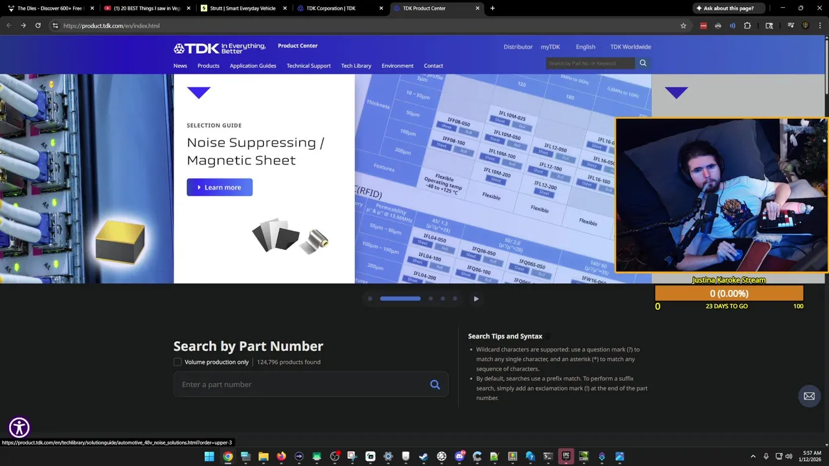Viewport: 829px width, 466px height.
Task: Open the Products menu
Action: (x=209, y=65)
